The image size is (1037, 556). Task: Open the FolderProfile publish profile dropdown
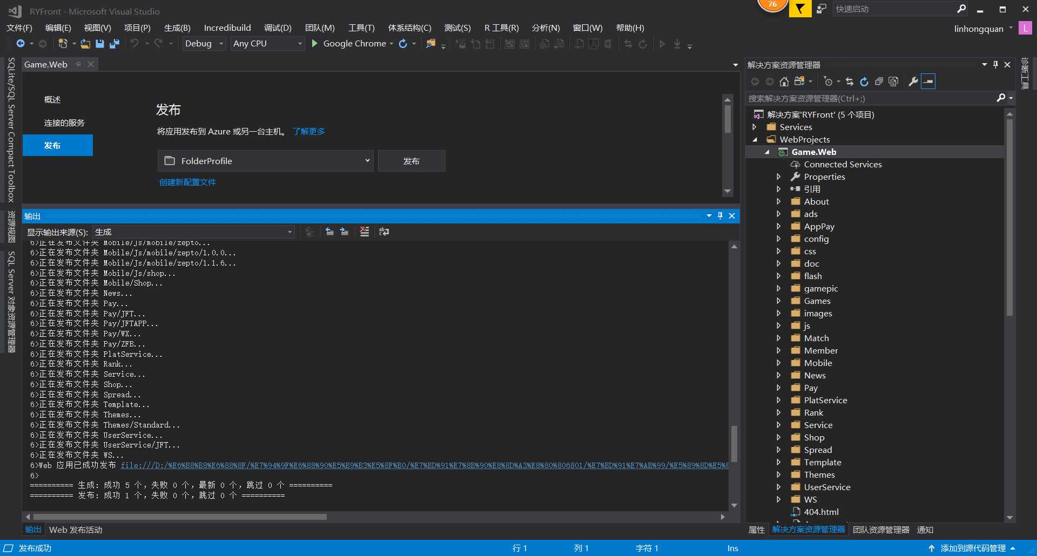(266, 161)
